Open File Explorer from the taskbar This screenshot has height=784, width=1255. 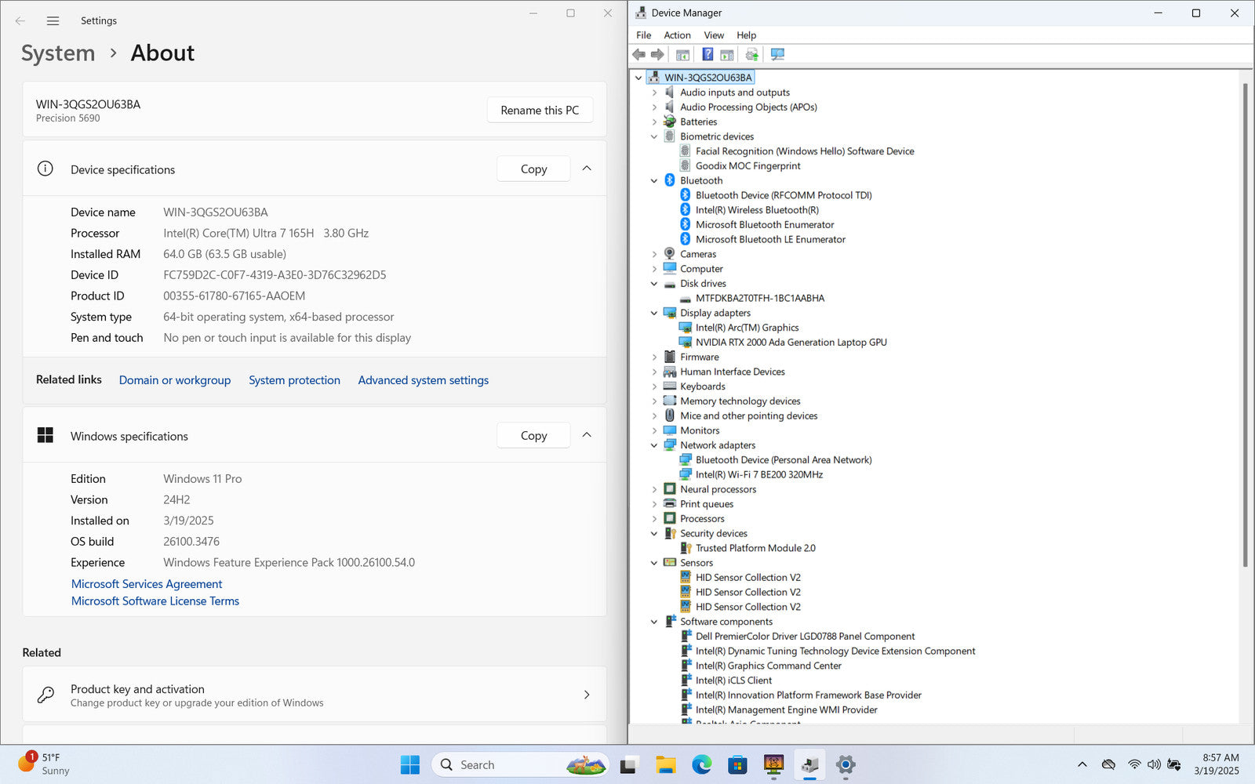pos(665,765)
